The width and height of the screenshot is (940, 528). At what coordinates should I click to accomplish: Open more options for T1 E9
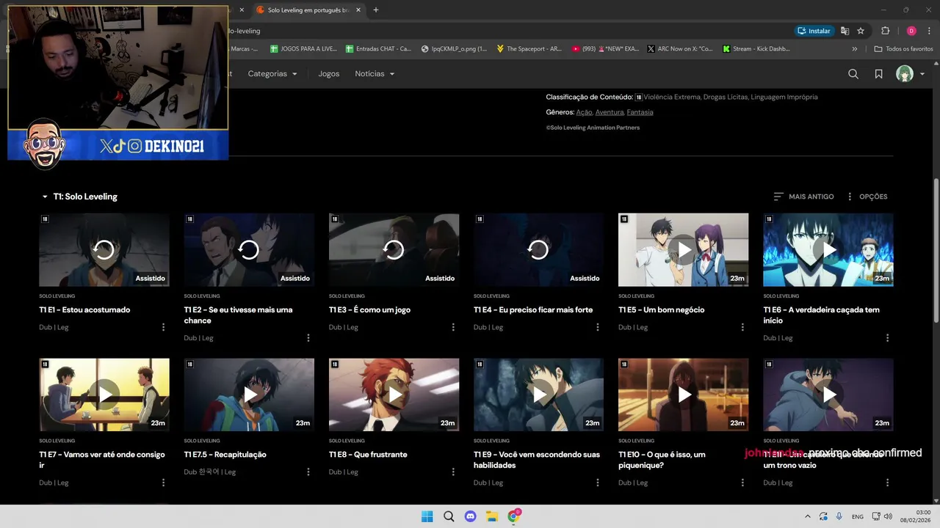coord(598,483)
